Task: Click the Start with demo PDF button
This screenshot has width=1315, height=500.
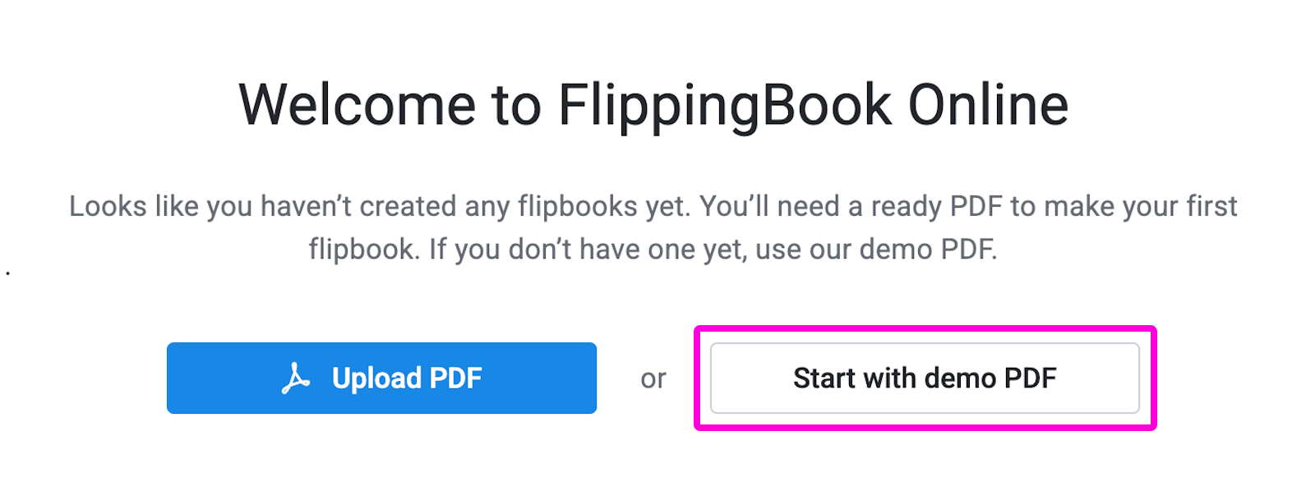Action: tap(925, 378)
